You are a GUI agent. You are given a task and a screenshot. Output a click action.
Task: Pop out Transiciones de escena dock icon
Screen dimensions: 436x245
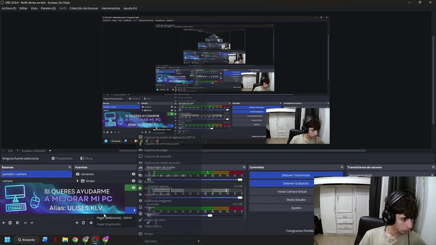point(433,167)
